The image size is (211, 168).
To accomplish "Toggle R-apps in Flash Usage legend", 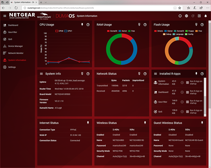I will pyautogui.click(x=190, y=31).
